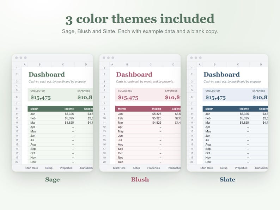This screenshot has height=210, width=280.
Task: Click Mar income $4,825 in Sage table
Action: click(69, 123)
